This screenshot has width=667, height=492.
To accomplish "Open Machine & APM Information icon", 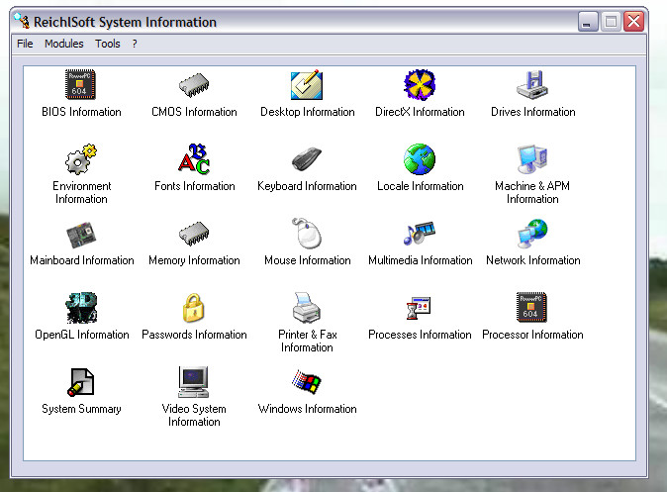I will pos(532,159).
